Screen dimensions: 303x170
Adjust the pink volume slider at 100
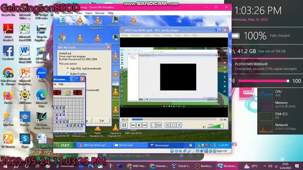pyautogui.click(x=264, y=81)
